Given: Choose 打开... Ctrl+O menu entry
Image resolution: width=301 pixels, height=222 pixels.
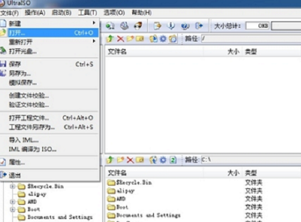Looking at the screenshot, I should coord(50,33).
